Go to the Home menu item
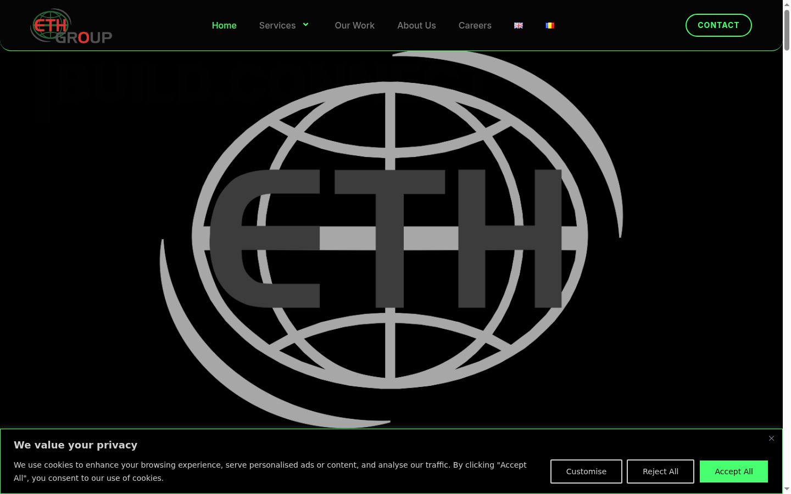 tap(224, 25)
